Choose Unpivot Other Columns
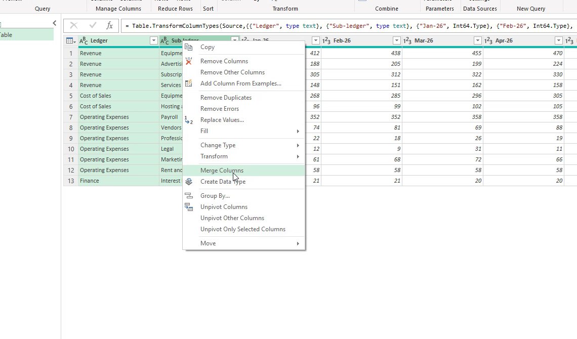Screen dimensions: 577x339 [243, 218]
